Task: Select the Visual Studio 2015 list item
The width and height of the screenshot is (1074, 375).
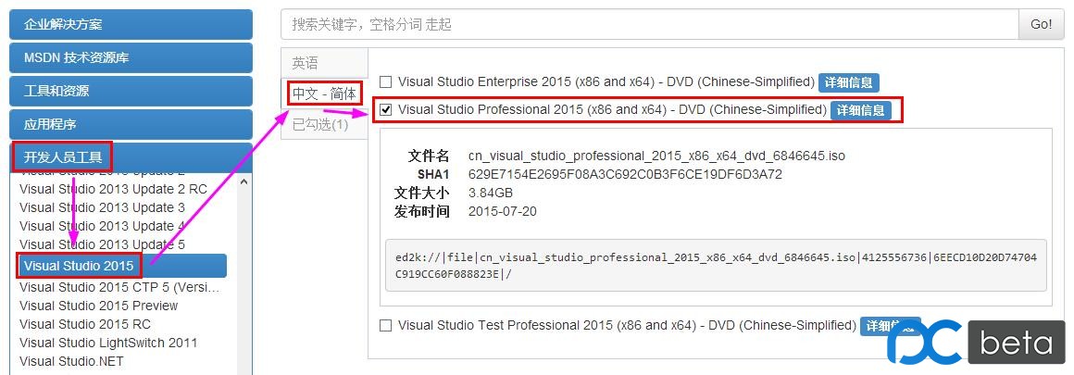Action: pos(122,266)
